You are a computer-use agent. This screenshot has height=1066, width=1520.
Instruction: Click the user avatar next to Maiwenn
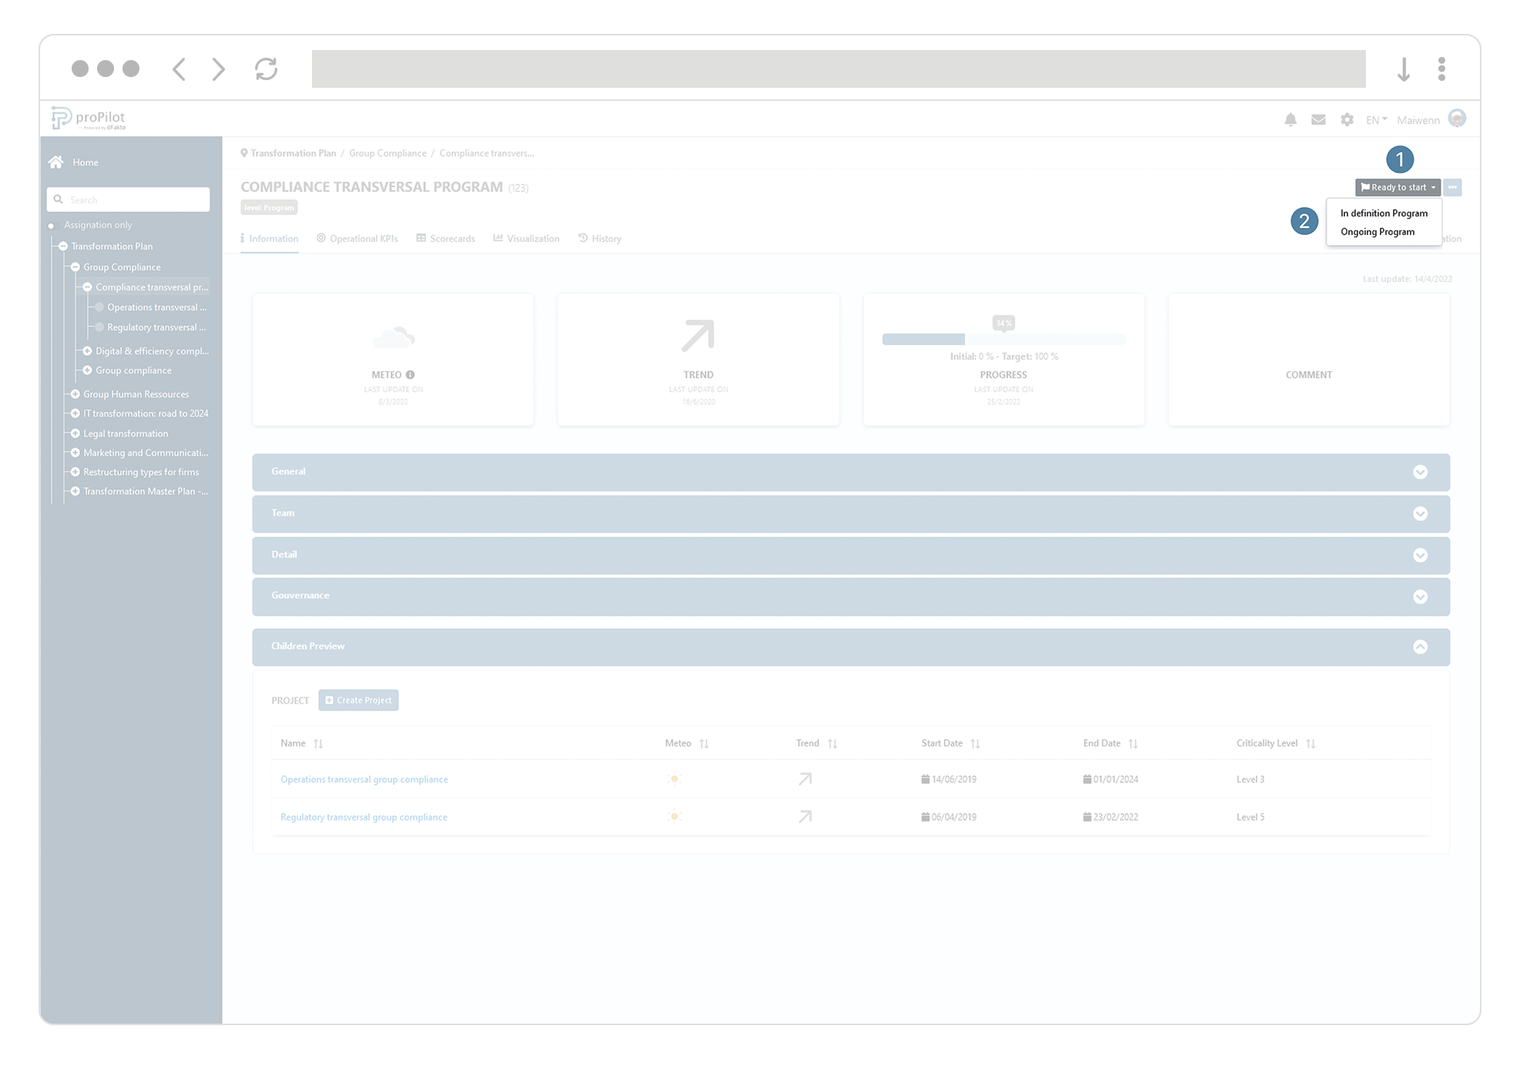pos(1456,119)
